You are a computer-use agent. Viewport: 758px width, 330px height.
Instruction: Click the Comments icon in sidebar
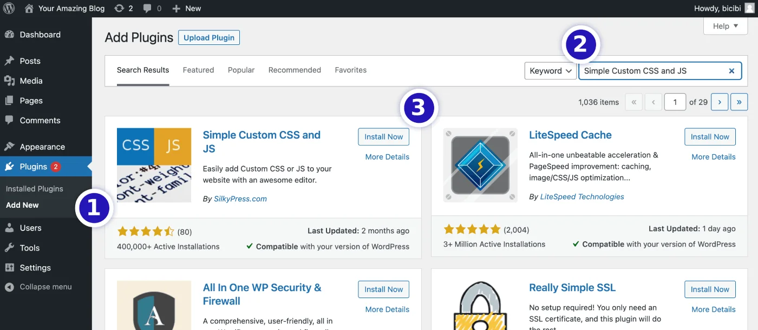point(9,120)
